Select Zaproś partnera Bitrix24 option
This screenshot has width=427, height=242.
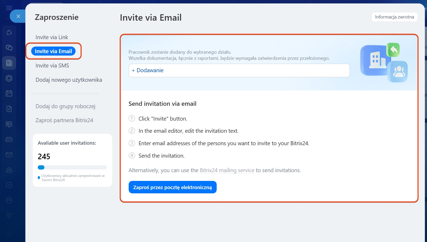coord(64,120)
